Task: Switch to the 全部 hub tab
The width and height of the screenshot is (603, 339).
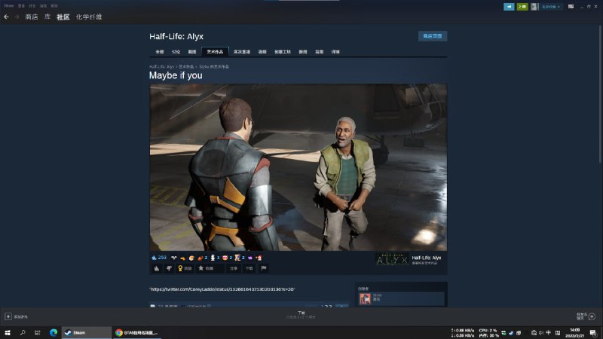Action: pyautogui.click(x=160, y=52)
